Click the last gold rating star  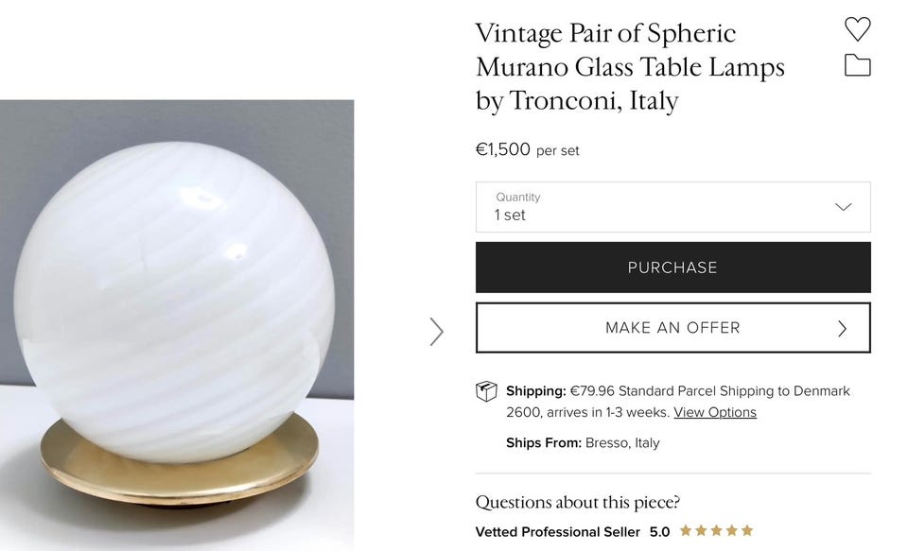coord(747,531)
